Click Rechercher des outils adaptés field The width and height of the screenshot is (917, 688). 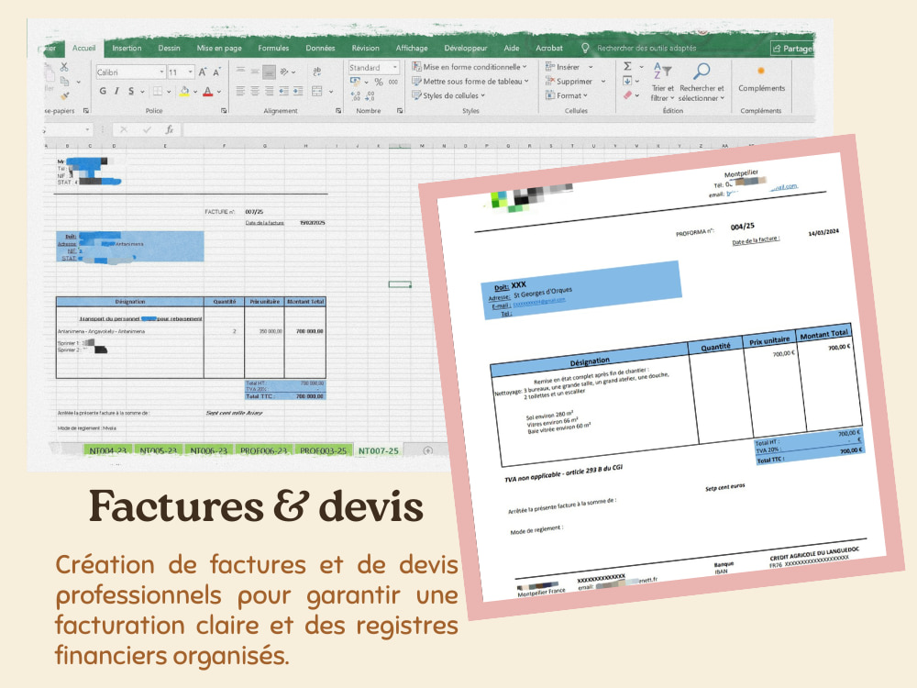pos(646,48)
